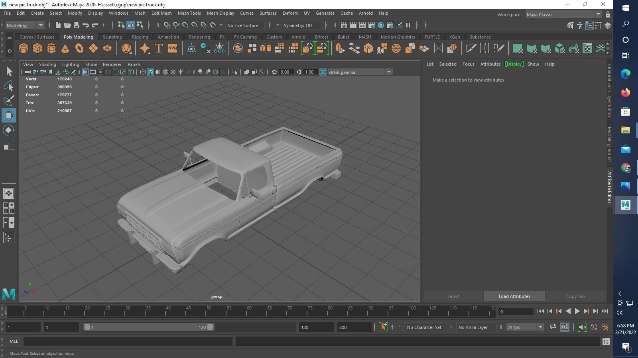Screen dimensions: 638x358
Task: Toggle color management sRGB button
Action: (x=323, y=72)
